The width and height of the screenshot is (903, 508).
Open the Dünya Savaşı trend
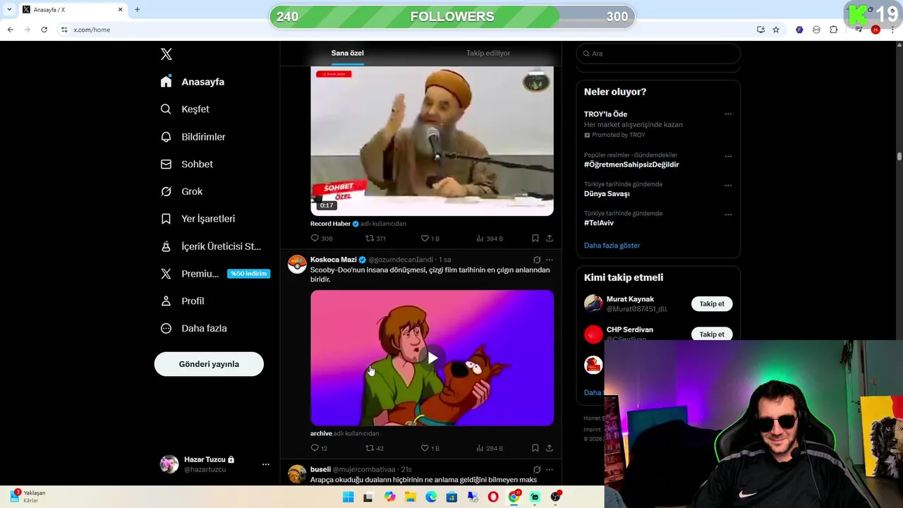(x=607, y=193)
